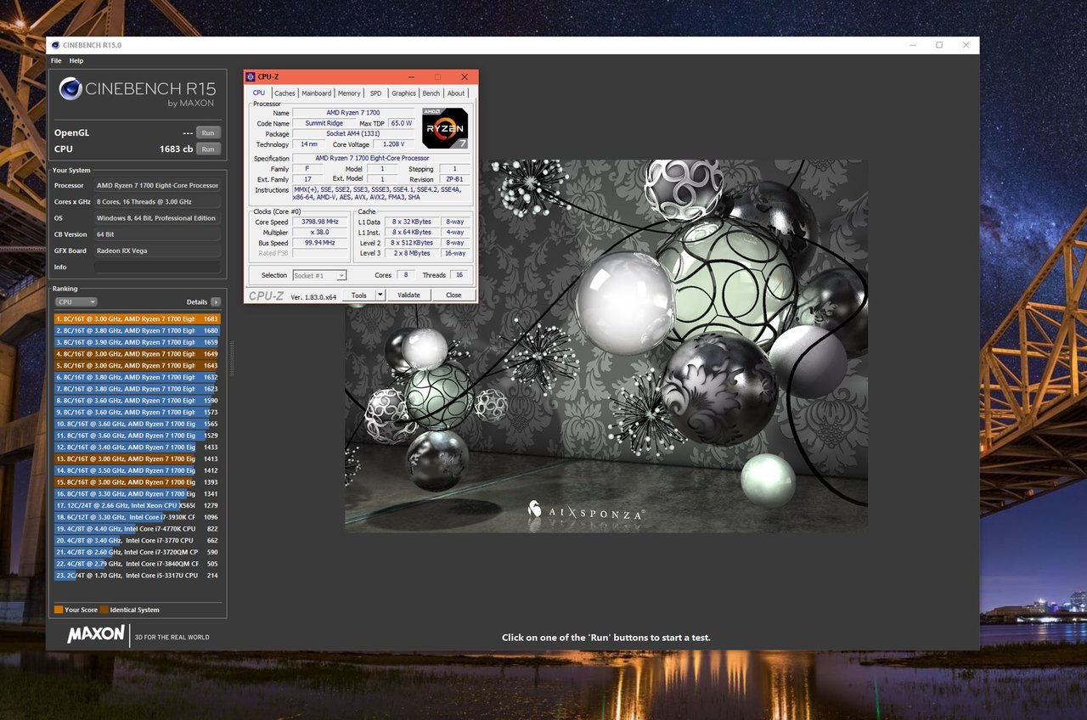
Task: Click the MAXON logo in the footer
Action: [x=95, y=634]
